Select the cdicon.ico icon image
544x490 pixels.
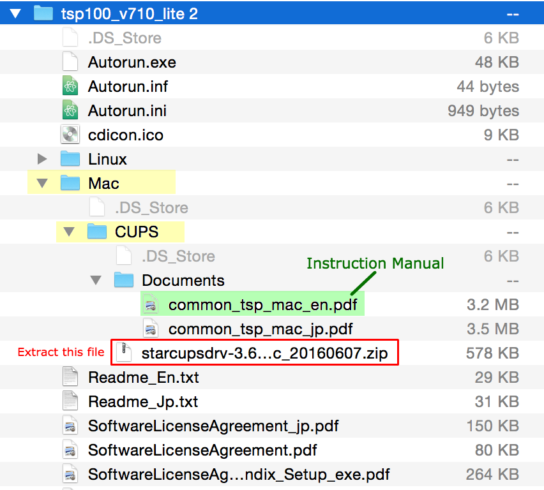click(x=70, y=135)
